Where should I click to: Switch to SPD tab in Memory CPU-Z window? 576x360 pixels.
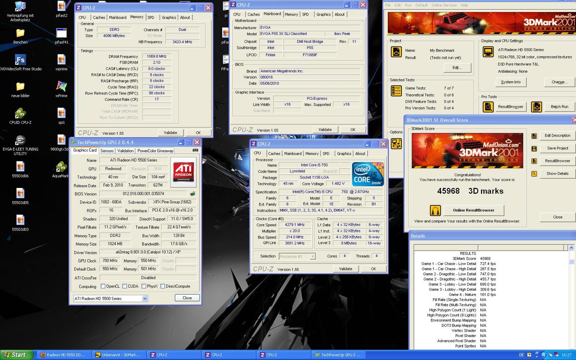[151, 17]
